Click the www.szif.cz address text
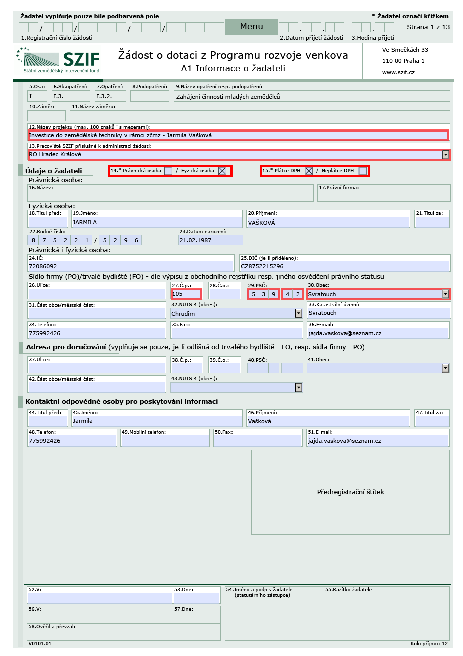This screenshot has width=463, height=656. [x=398, y=72]
